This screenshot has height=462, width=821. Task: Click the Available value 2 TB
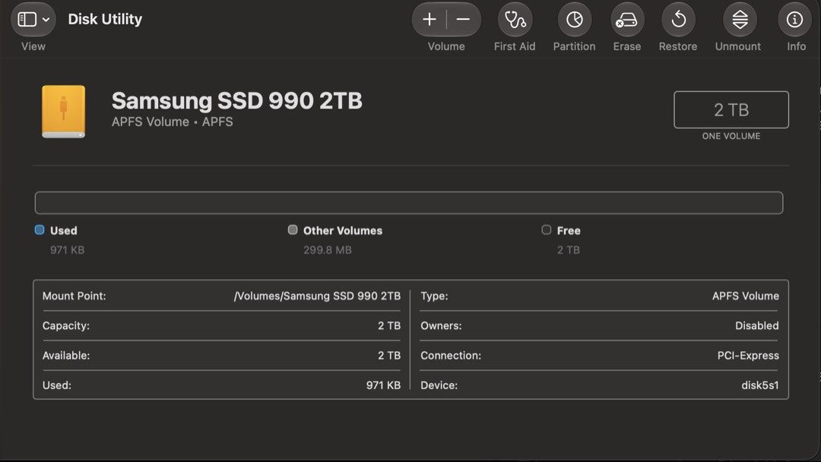389,356
